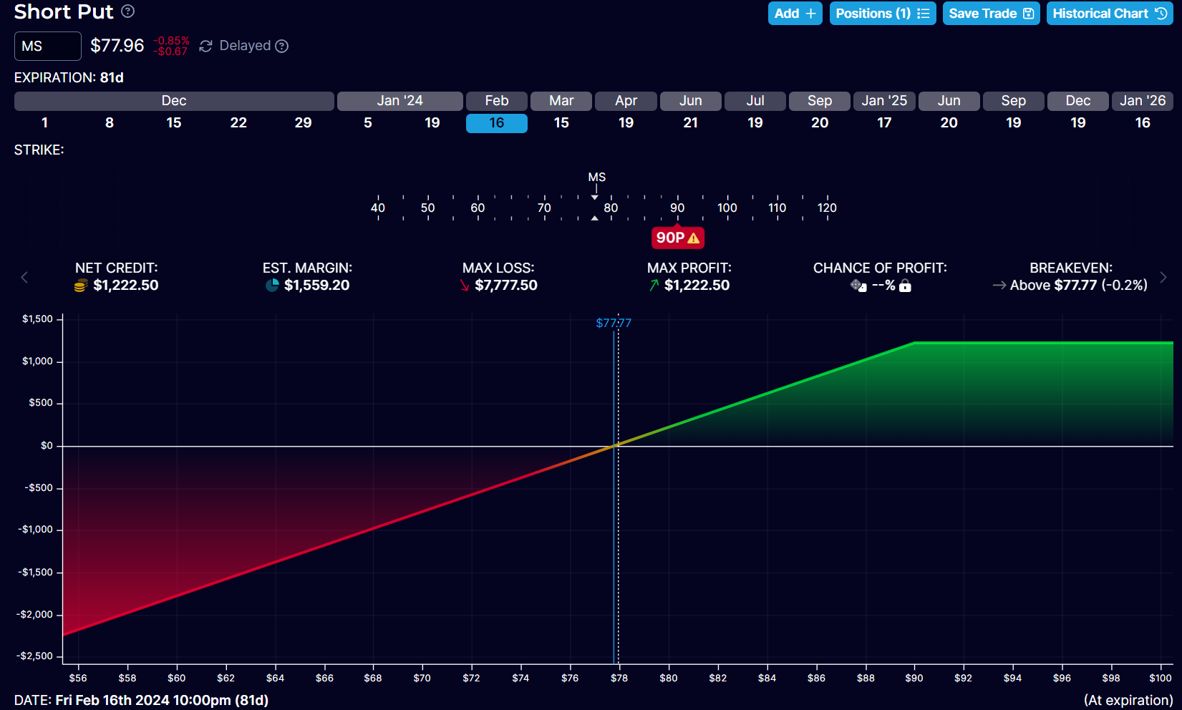Click the net credit coins icon
1182x710 pixels.
click(81, 286)
